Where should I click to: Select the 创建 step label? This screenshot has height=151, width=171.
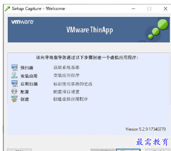pos(25,99)
